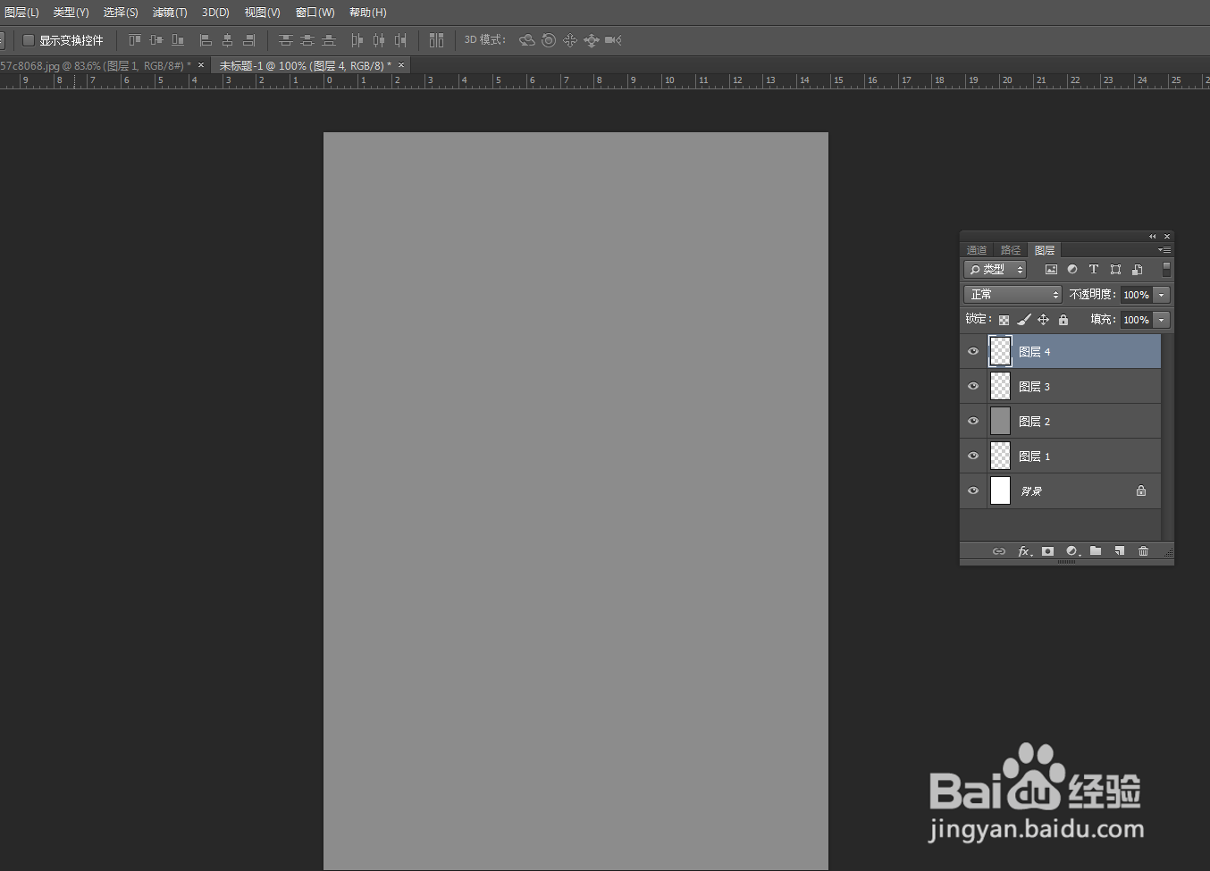The image size is (1210, 871).
Task: Click the align right edges icon
Action: pos(249,40)
